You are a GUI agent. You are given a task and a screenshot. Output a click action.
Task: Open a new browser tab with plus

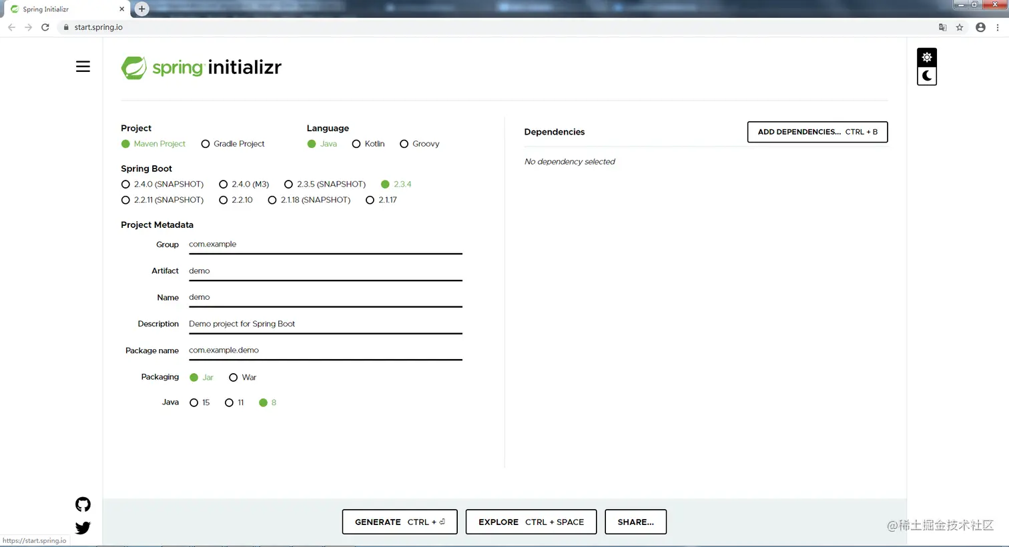[141, 9]
